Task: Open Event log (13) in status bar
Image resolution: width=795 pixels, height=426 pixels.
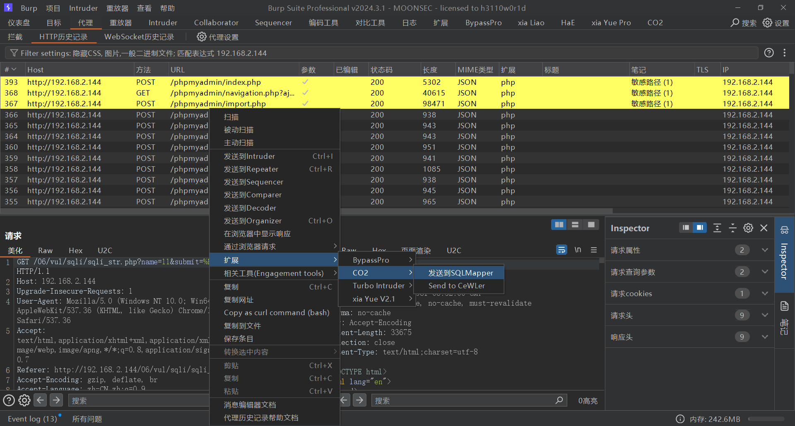Action: point(32,419)
